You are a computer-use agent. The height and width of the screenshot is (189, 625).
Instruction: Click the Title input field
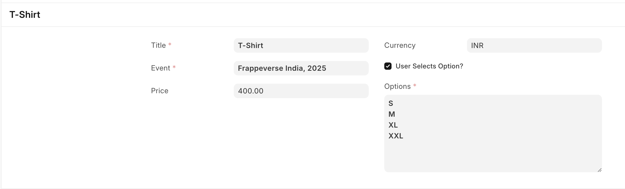click(301, 45)
